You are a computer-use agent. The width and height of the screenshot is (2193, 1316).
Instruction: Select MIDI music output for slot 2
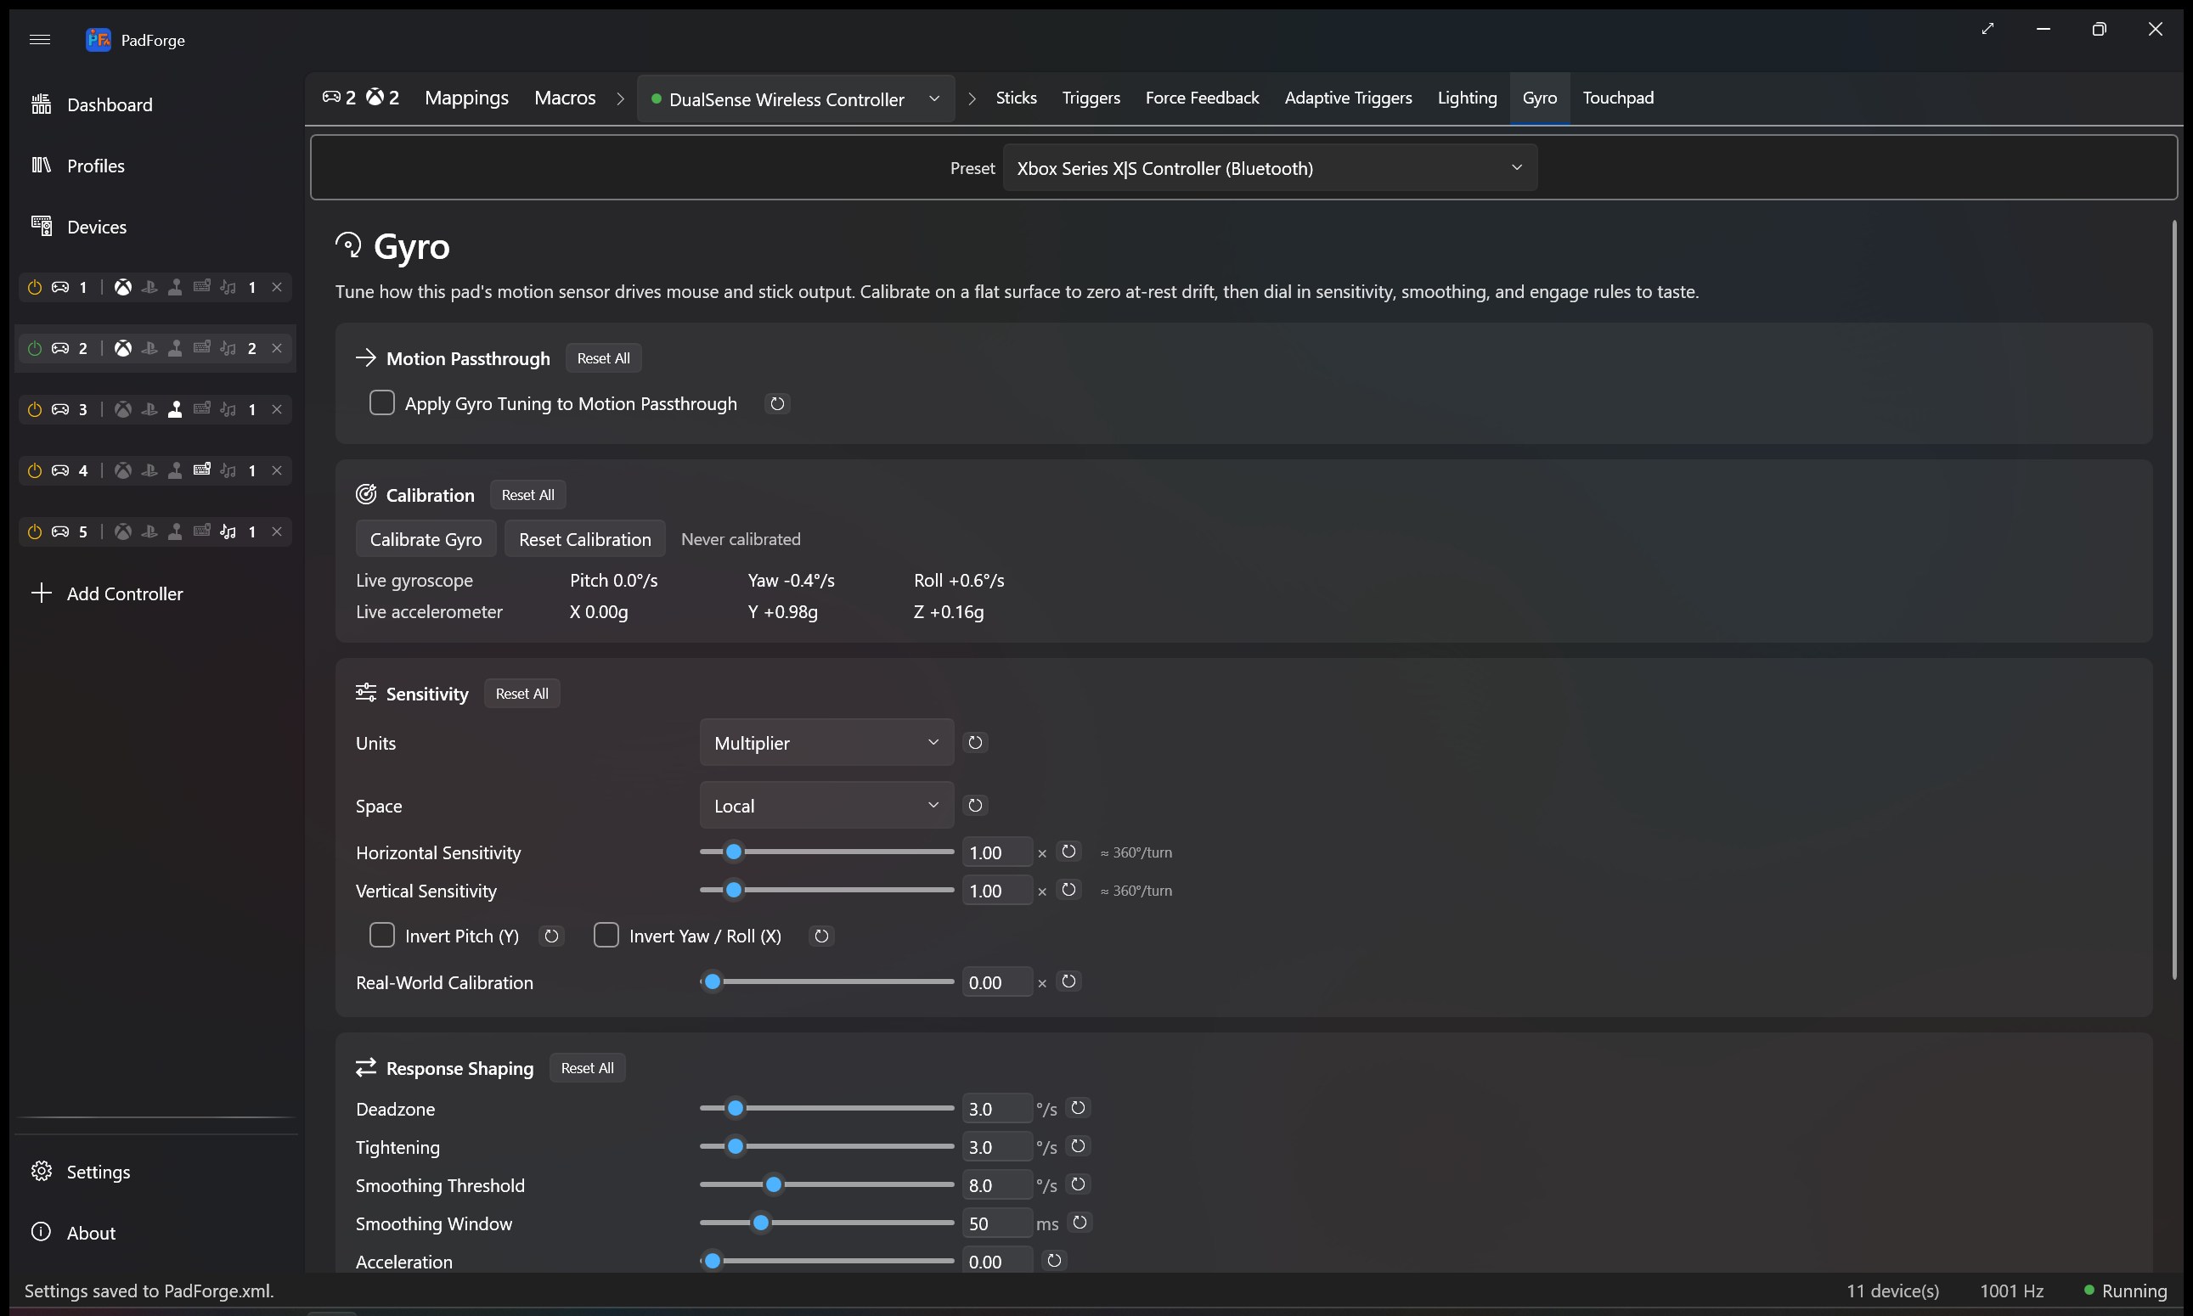228,348
